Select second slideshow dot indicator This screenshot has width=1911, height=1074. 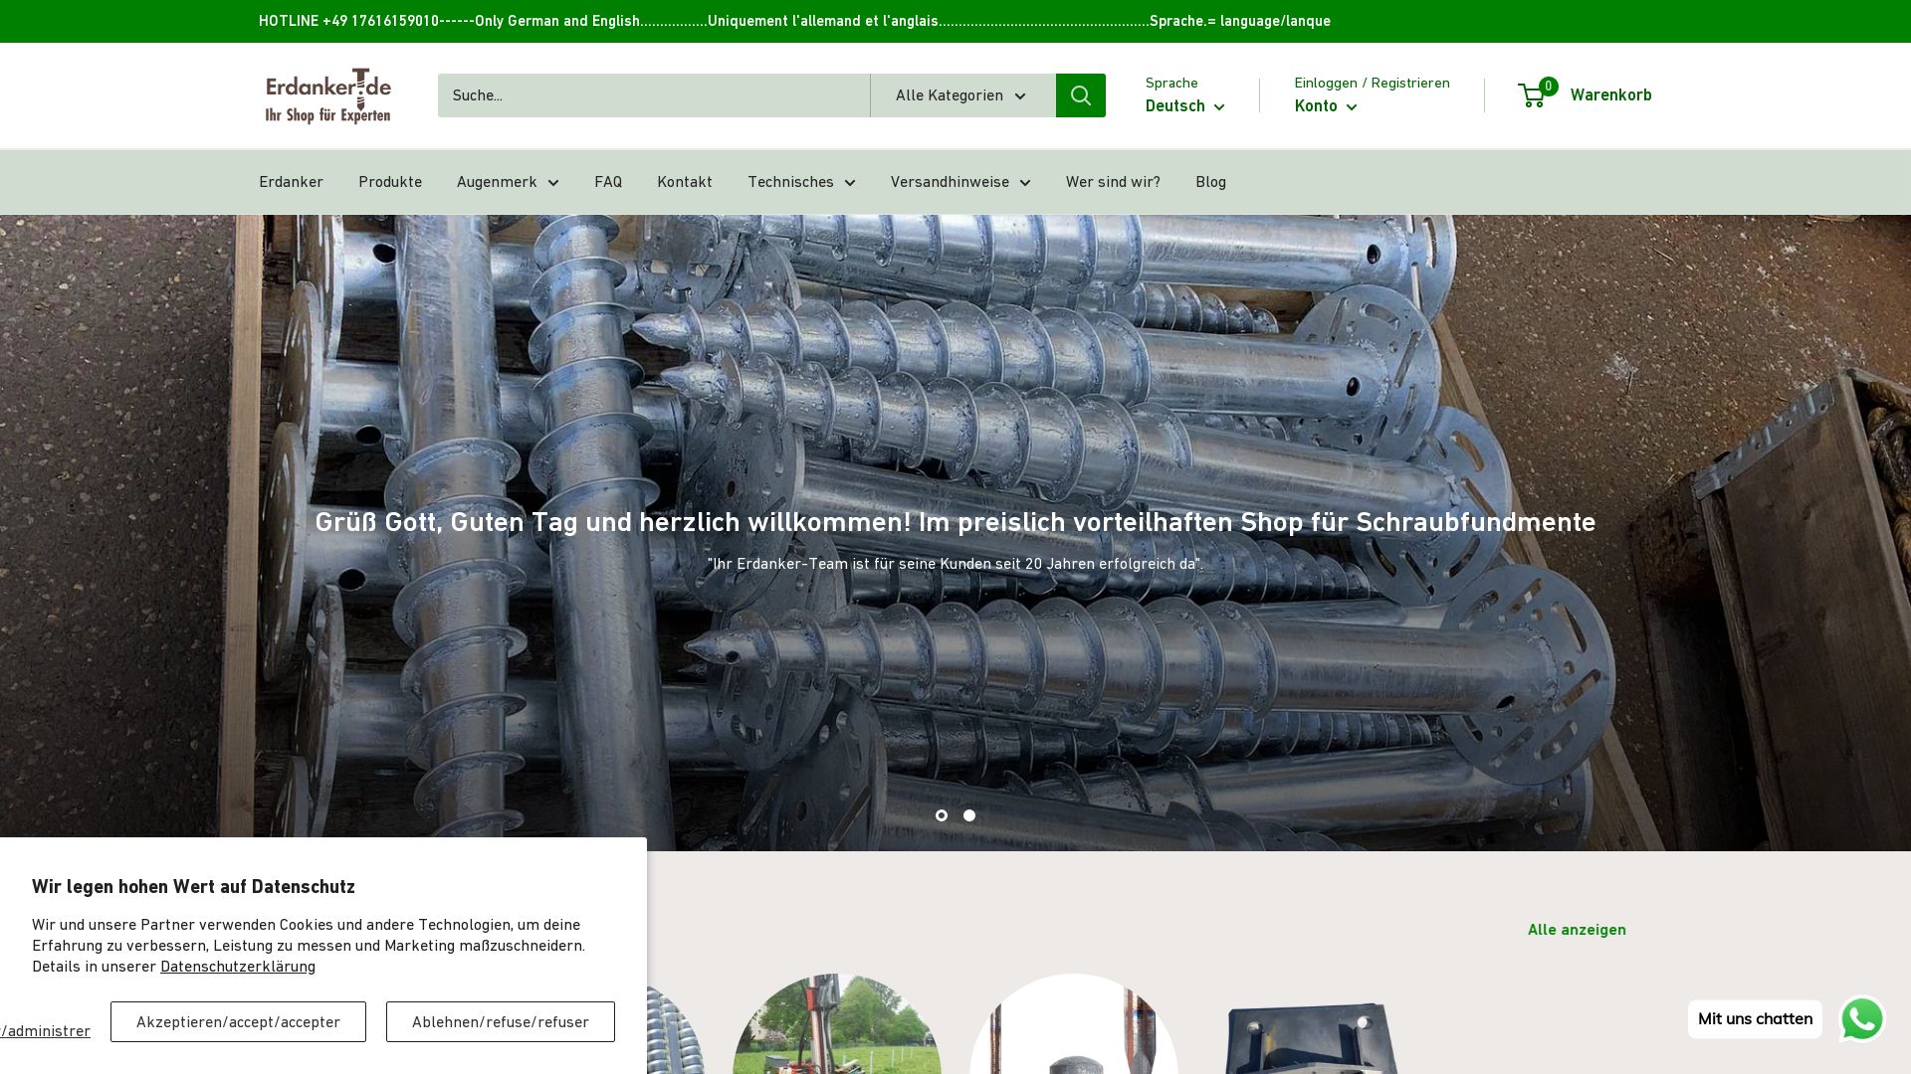[x=969, y=815]
